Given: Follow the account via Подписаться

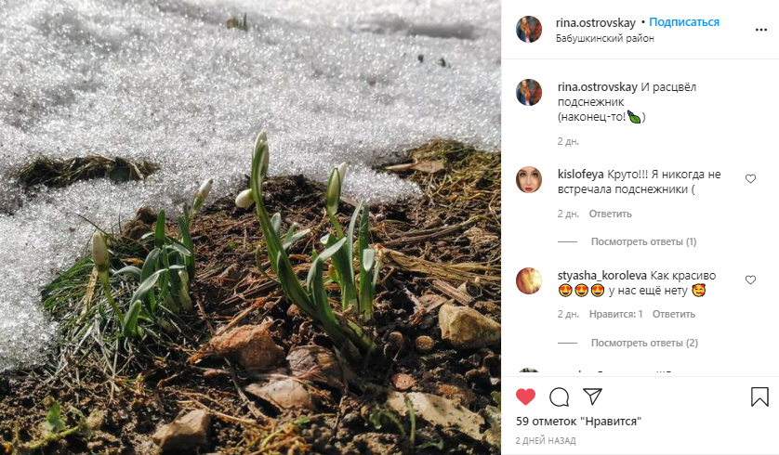Looking at the screenshot, I should click(684, 22).
